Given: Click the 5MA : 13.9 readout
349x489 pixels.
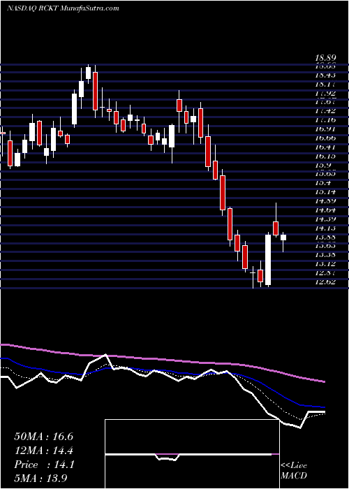Looking at the screenshot, I should point(40,479).
